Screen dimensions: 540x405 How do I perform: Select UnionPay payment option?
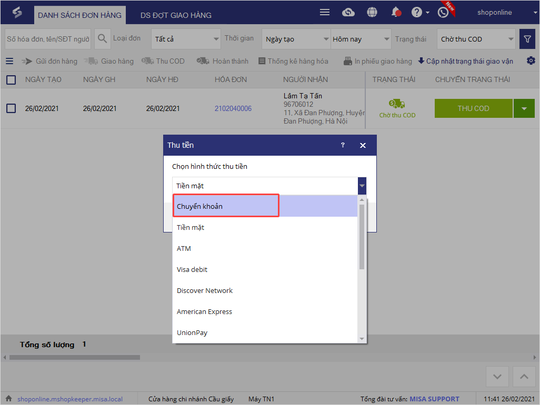(x=265, y=332)
